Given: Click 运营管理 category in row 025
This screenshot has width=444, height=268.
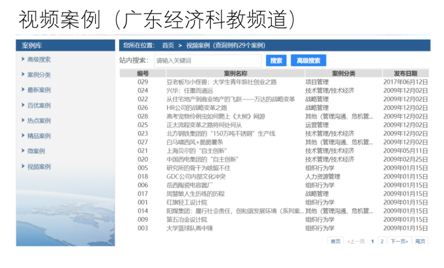Looking at the screenshot, I should click(x=317, y=125).
